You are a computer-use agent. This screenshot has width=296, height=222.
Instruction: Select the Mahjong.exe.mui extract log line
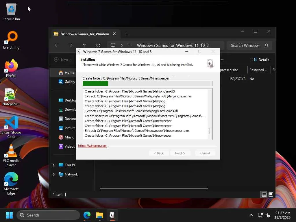[138, 96]
